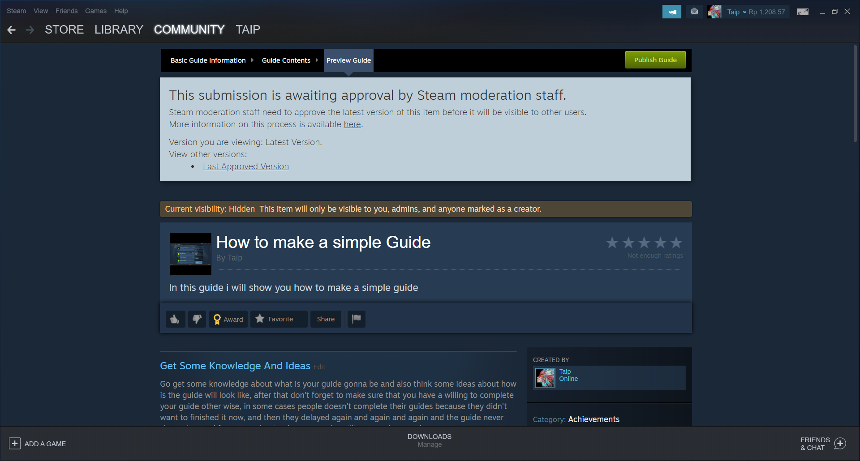The height and width of the screenshot is (461, 860).
Task: Open the inbox envelope icon
Action: tap(694, 12)
